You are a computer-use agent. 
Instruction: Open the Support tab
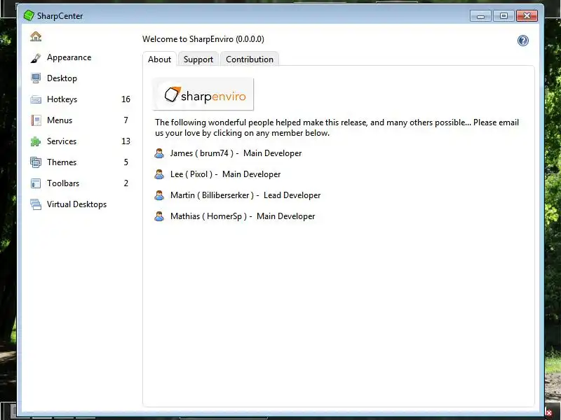pyautogui.click(x=198, y=59)
